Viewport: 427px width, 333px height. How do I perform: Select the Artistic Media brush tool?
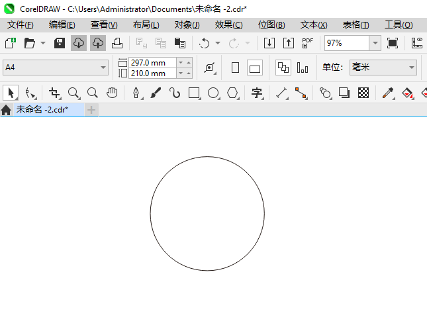[156, 93]
